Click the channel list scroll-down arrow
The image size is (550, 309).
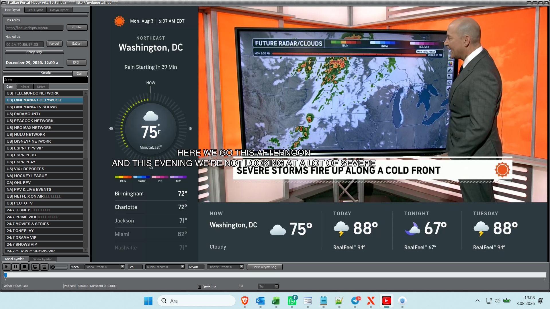[x=85, y=250]
